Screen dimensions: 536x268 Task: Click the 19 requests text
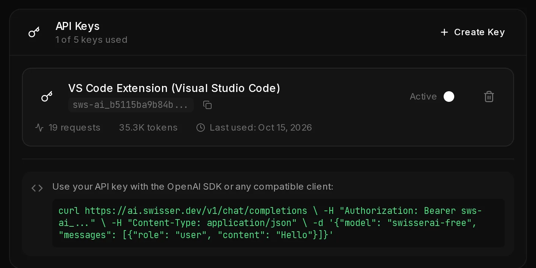[x=75, y=128]
